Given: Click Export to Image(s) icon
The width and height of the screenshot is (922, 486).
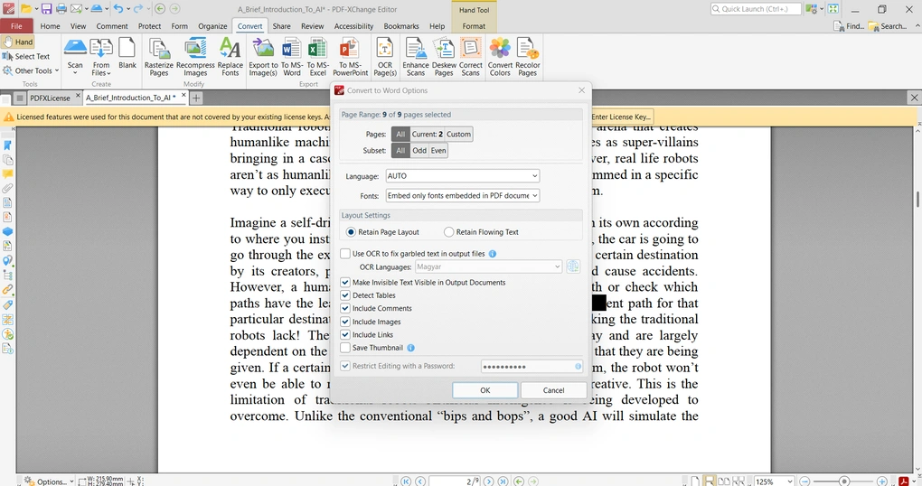Looking at the screenshot, I should click(x=263, y=56).
